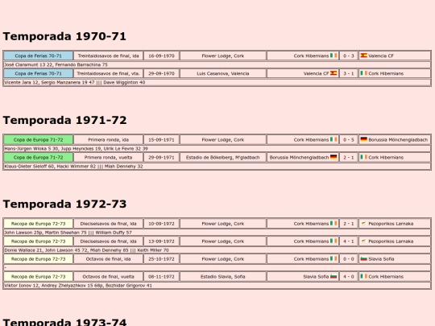Image resolution: width=435 pixels, height=326 pixels.
Task: Click Germany flag in 15-09-1971 match row
Action: (x=363, y=139)
